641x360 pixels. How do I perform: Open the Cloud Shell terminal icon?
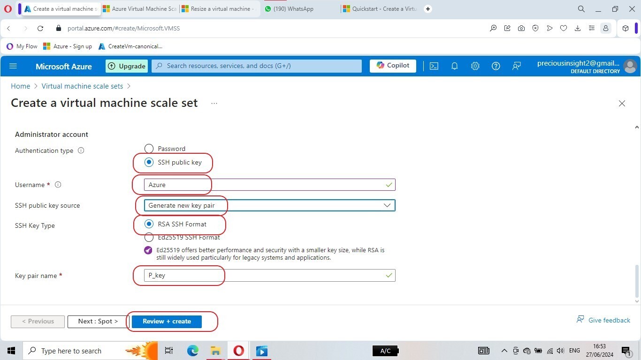point(434,66)
